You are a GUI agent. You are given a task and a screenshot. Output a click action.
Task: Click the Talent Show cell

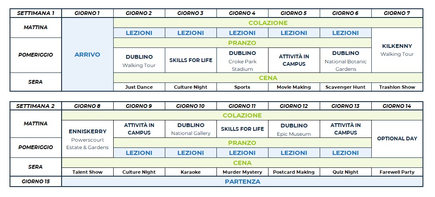point(87,172)
